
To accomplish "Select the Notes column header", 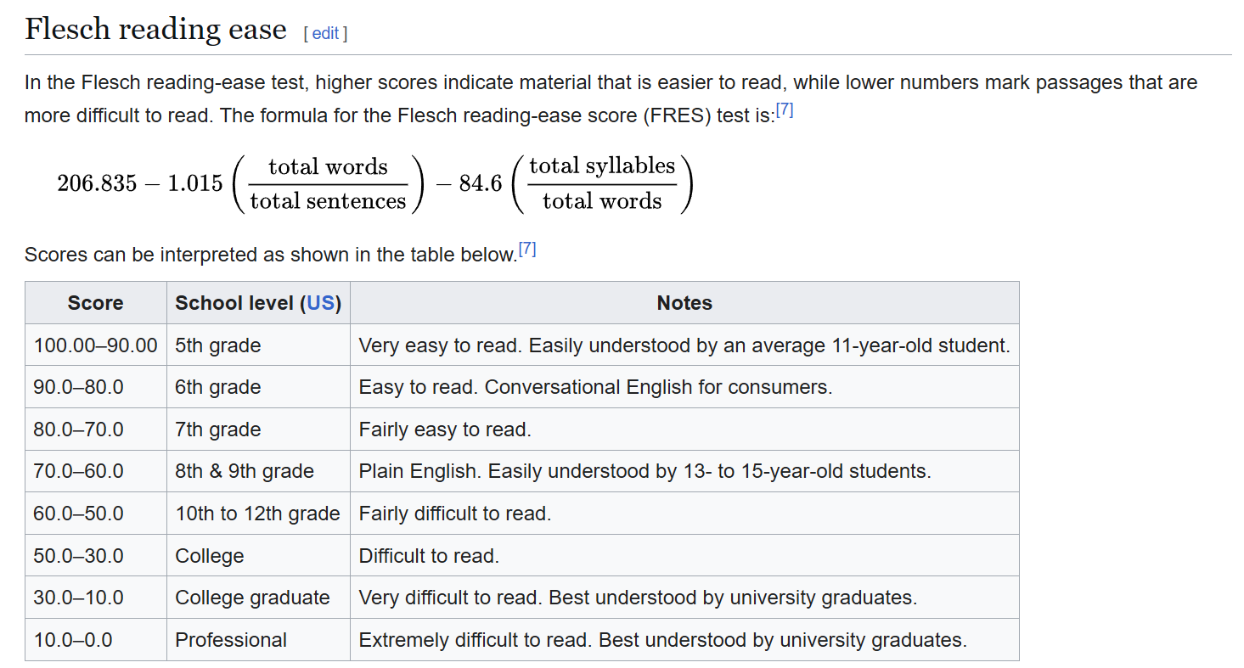I will pyautogui.click(x=684, y=303).
